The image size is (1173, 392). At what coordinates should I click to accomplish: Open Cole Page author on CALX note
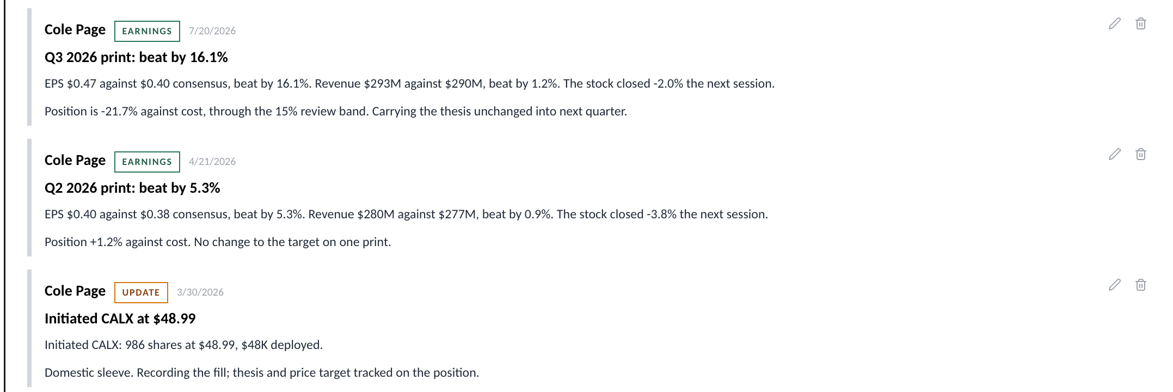tap(75, 291)
